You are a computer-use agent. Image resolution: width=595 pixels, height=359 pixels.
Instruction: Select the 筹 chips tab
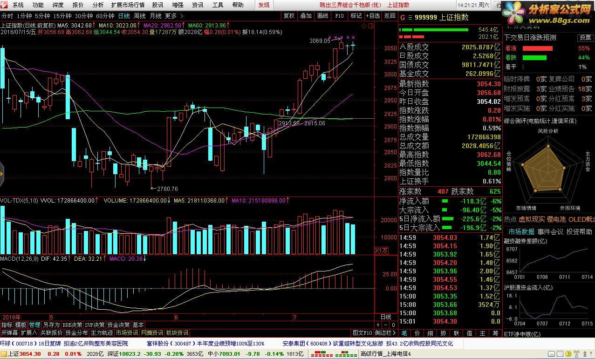click(495, 333)
